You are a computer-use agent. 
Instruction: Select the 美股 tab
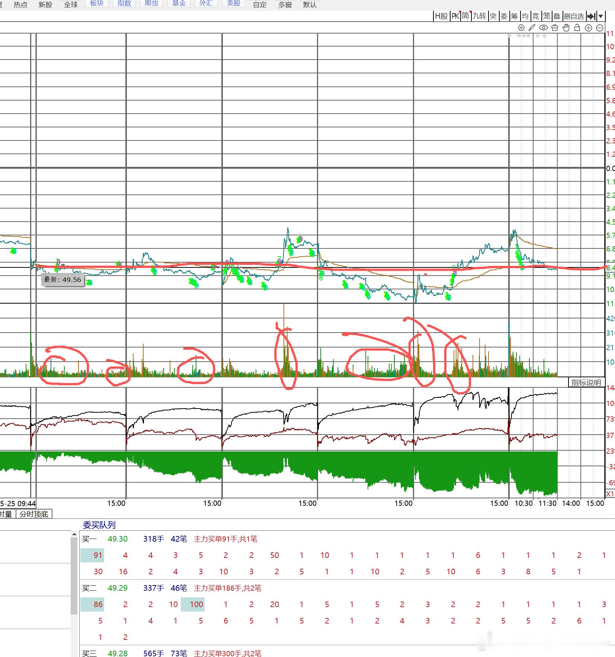(234, 4)
